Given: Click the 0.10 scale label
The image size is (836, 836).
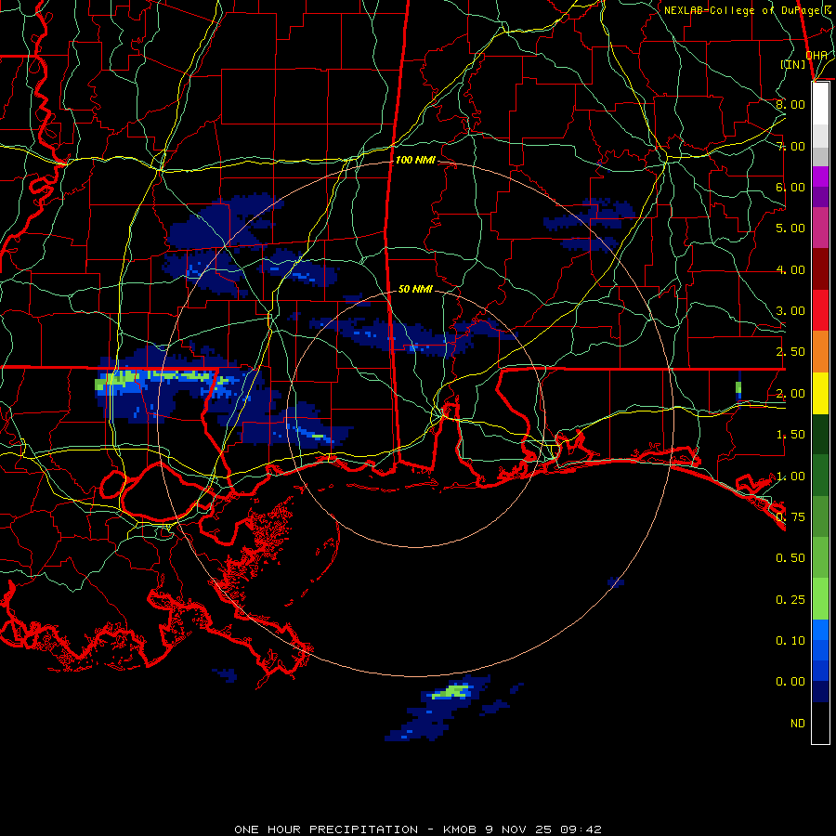Looking at the screenshot, I should 790,641.
